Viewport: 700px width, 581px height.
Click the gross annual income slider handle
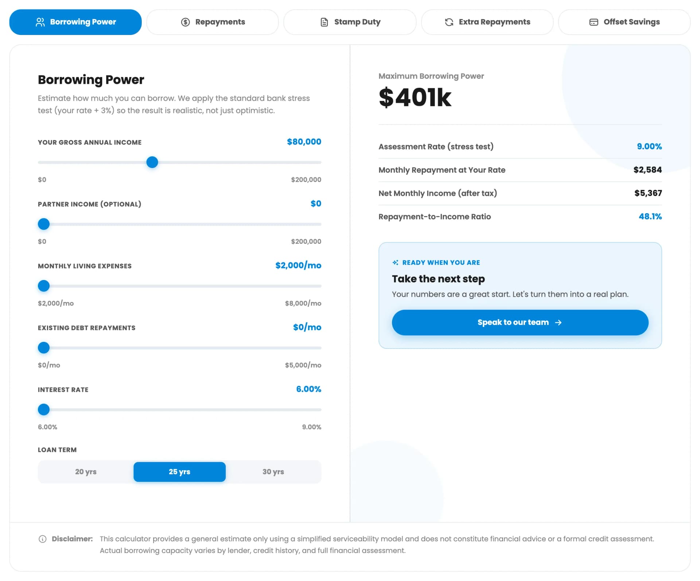152,162
